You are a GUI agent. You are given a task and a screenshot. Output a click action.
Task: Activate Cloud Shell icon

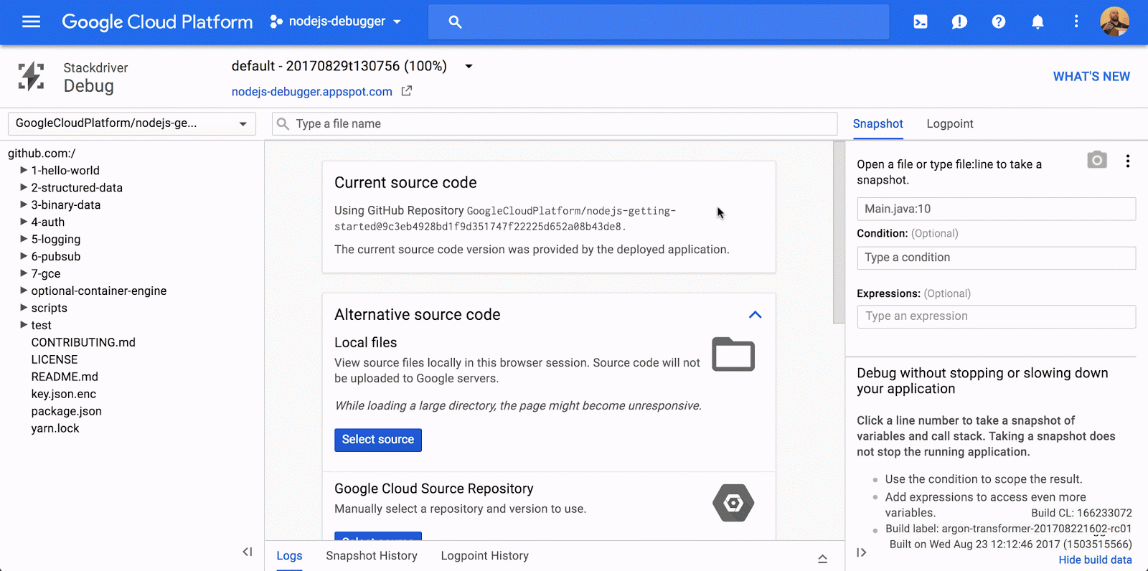click(x=921, y=22)
